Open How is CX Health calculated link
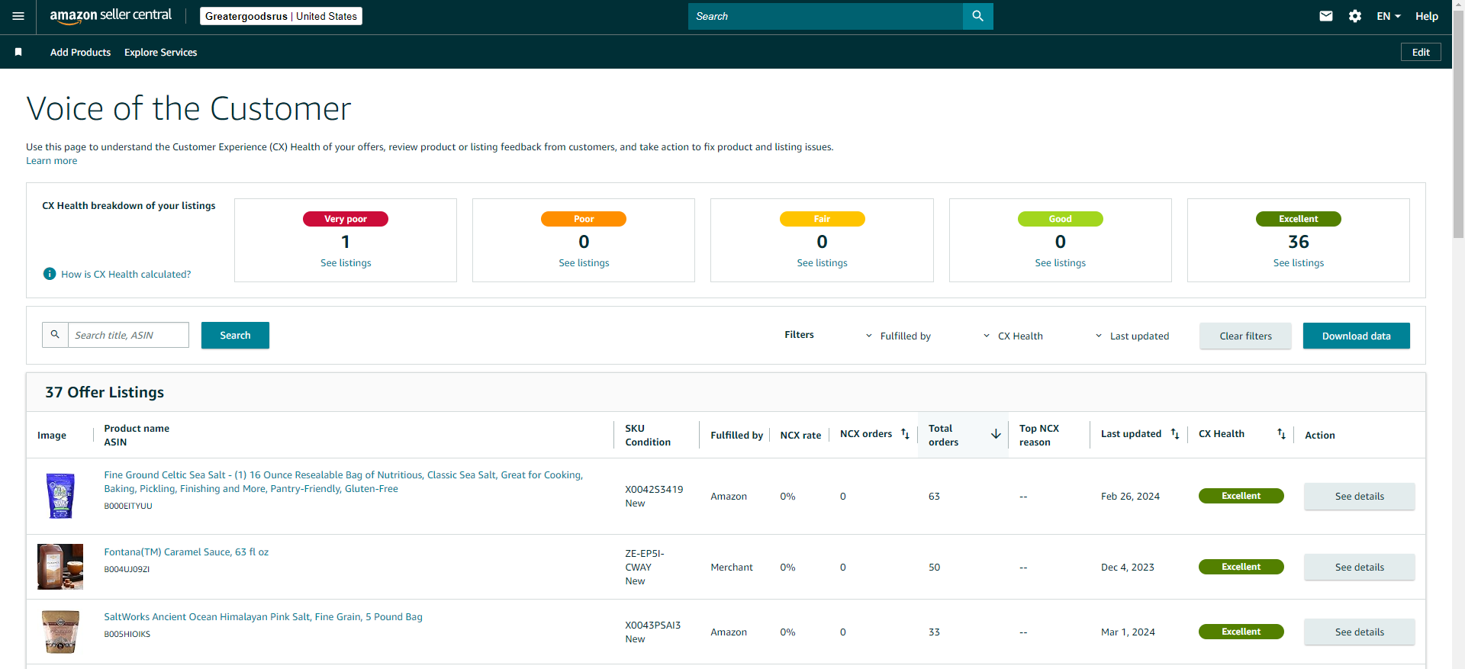This screenshot has width=1465, height=669. (x=126, y=274)
